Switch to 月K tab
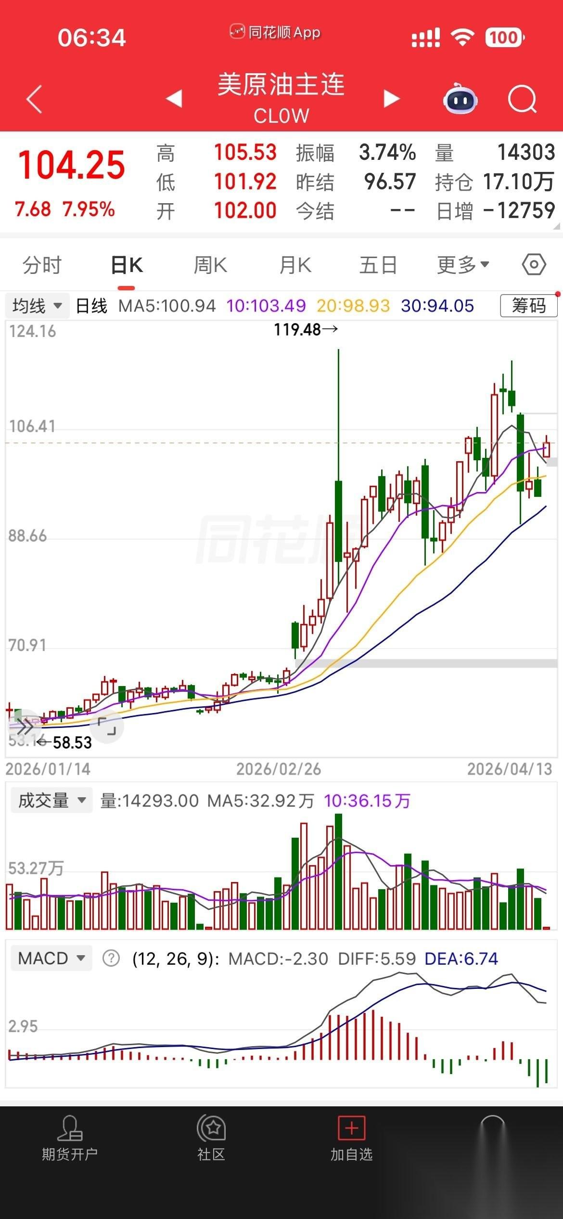The height and width of the screenshot is (1219, 563). coord(295,265)
